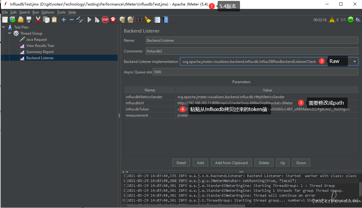Select Java Request in the tree
This screenshot has height=208, width=362.
36,40
